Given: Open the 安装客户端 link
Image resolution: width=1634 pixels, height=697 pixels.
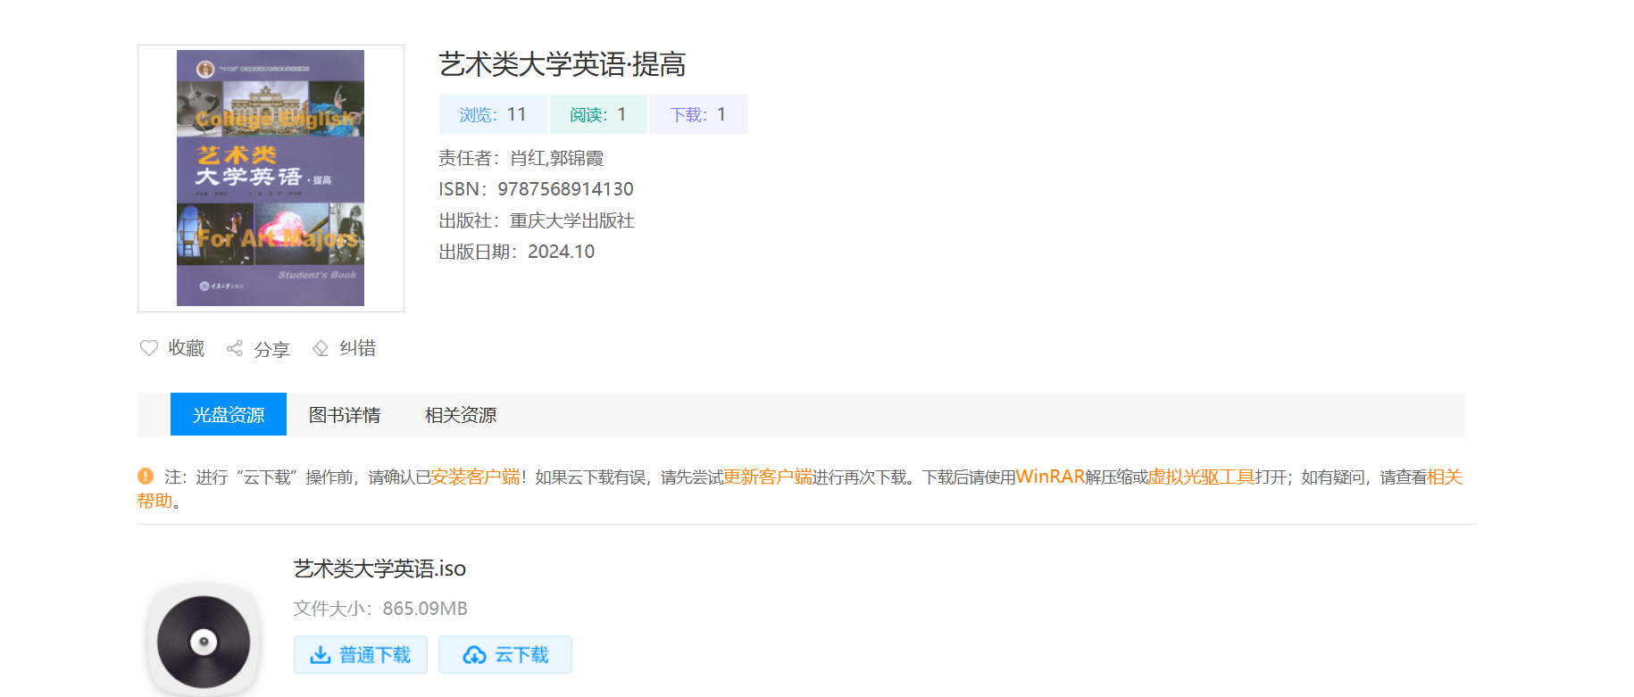Looking at the screenshot, I should [475, 477].
